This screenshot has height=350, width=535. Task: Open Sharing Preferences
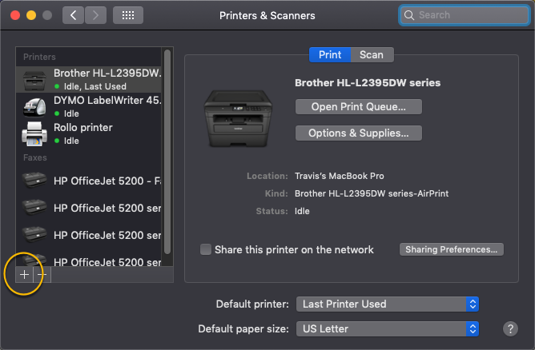point(452,249)
